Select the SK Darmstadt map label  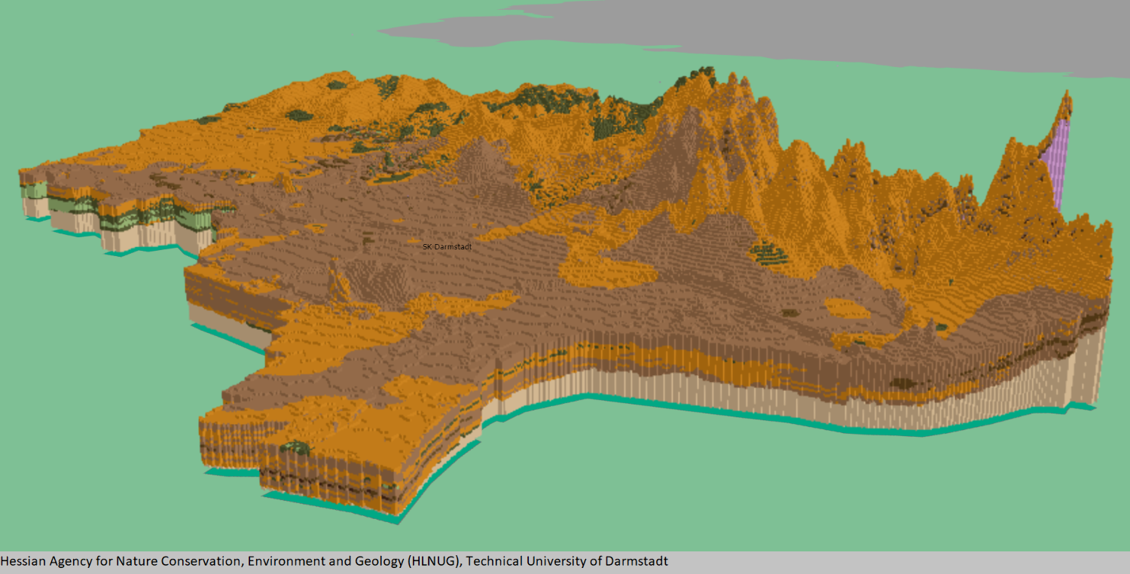point(447,246)
